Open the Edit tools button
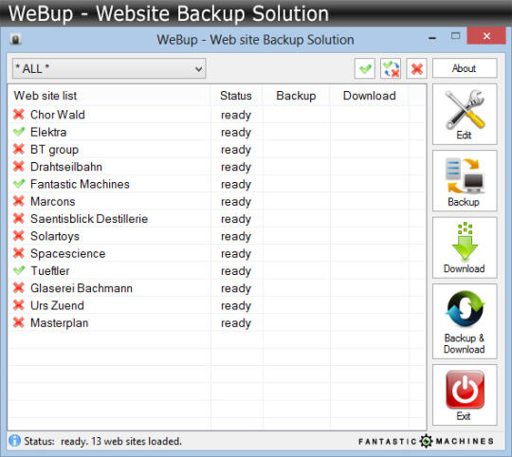The height and width of the screenshot is (457, 512). (x=465, y=114)
